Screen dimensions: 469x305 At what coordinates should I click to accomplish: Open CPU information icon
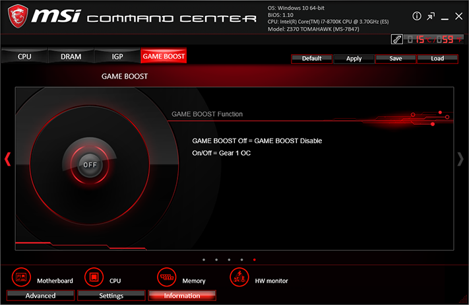click(x=94, y=277)
